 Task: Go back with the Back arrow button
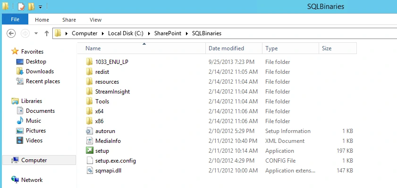click(x=11, y=33)
